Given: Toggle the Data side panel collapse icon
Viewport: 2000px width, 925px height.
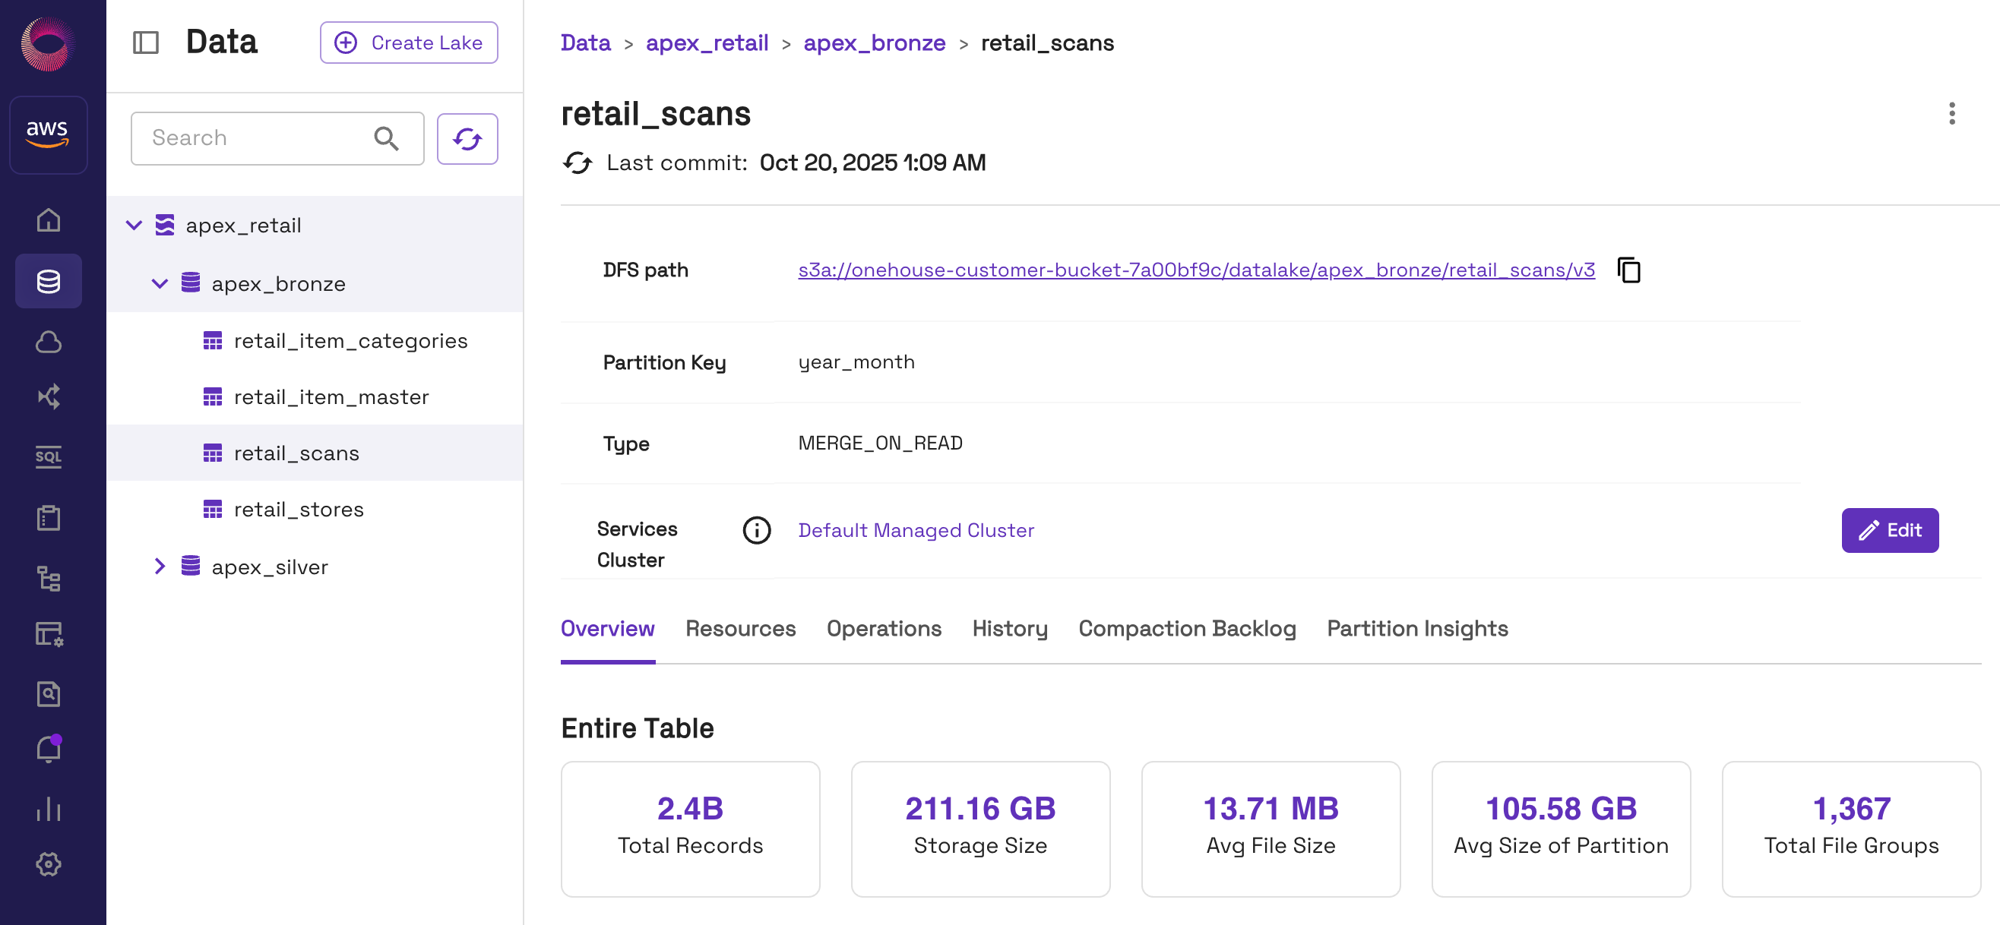Looking at the screenshot, I should coord(145,43).
